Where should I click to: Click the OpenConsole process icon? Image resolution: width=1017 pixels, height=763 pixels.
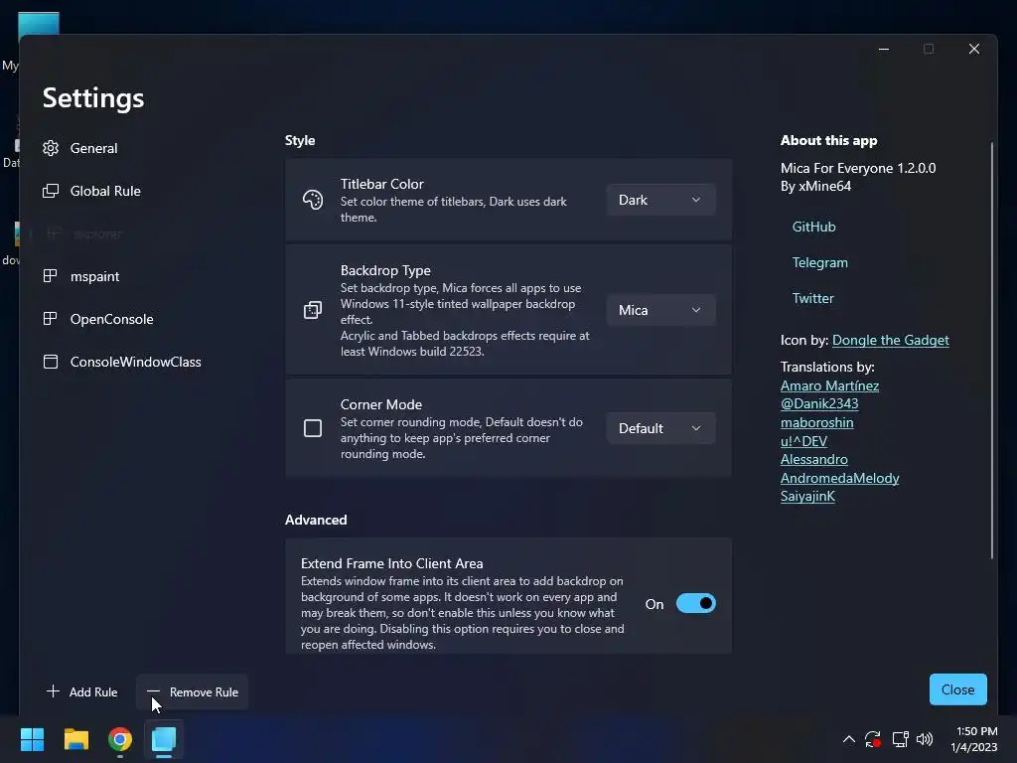[51, 319]
